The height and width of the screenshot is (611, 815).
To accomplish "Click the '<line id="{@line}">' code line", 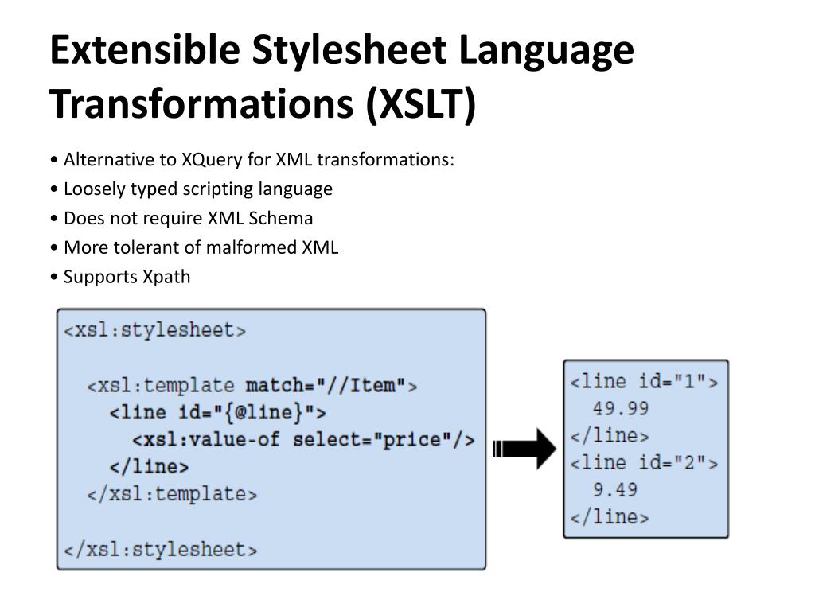I will 218,413.
